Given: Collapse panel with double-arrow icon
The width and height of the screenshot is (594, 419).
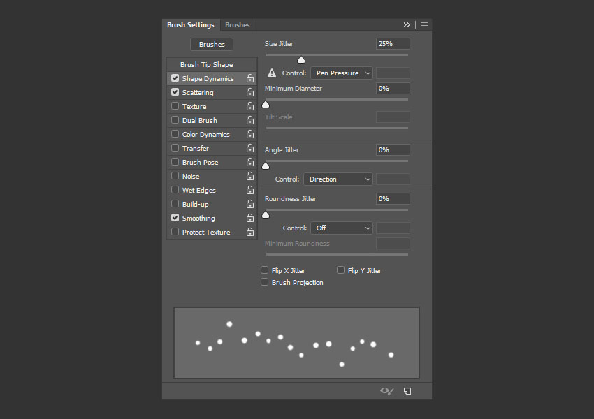Looking at the screenshot, I should coord(407,24).
